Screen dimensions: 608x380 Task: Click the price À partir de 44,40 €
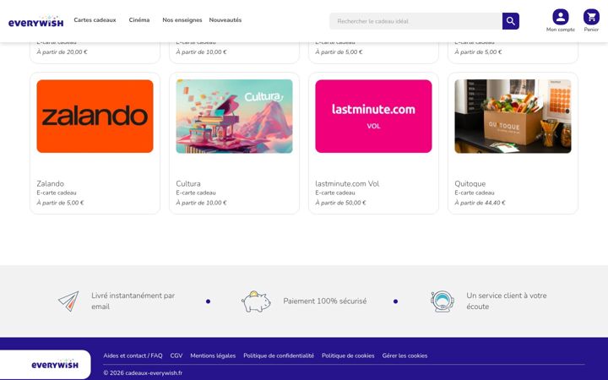tap(480, 203)
